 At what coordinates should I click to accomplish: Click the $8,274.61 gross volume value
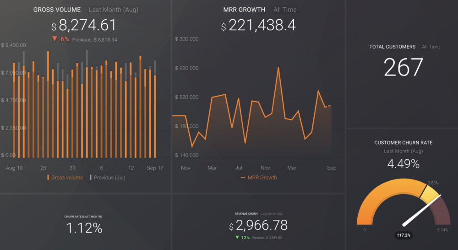point(84,25)
